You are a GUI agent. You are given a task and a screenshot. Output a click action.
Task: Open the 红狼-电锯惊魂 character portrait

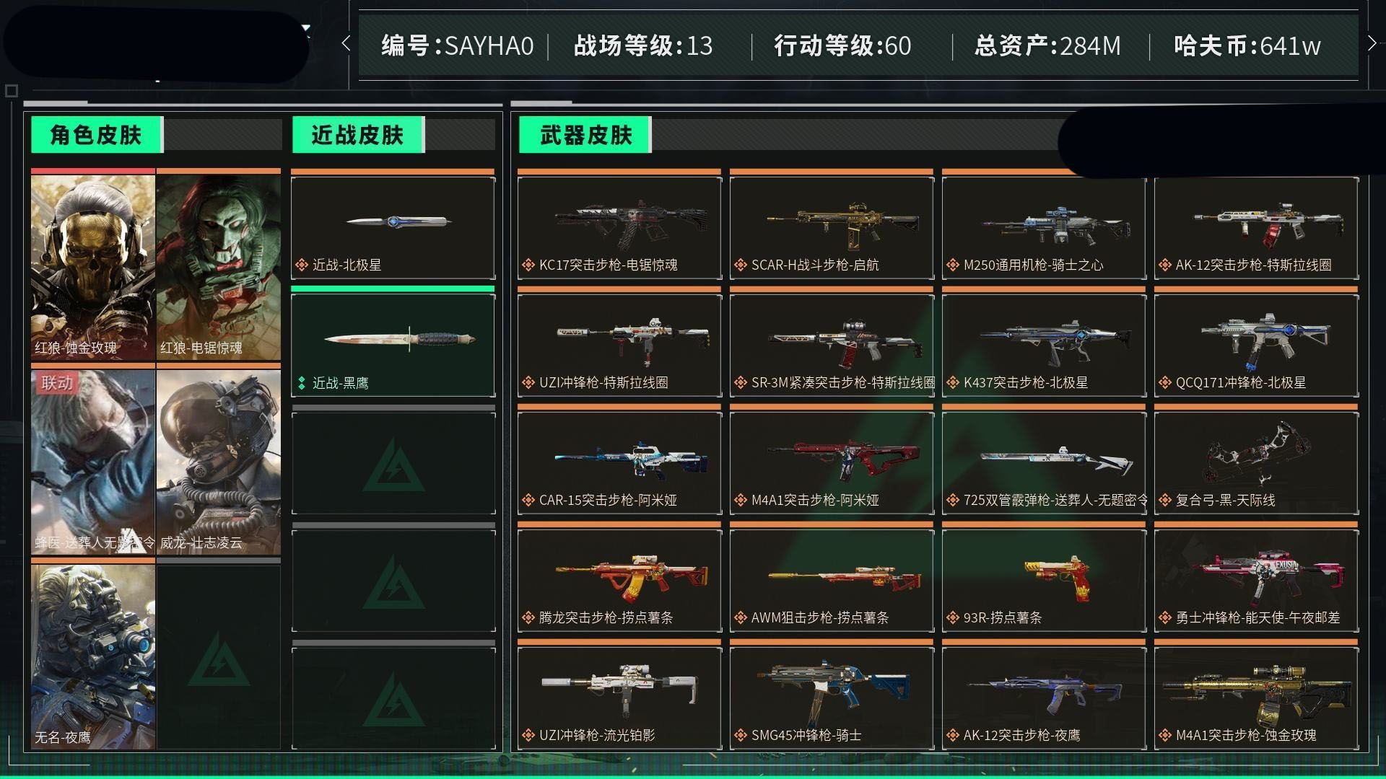[219, 267]
